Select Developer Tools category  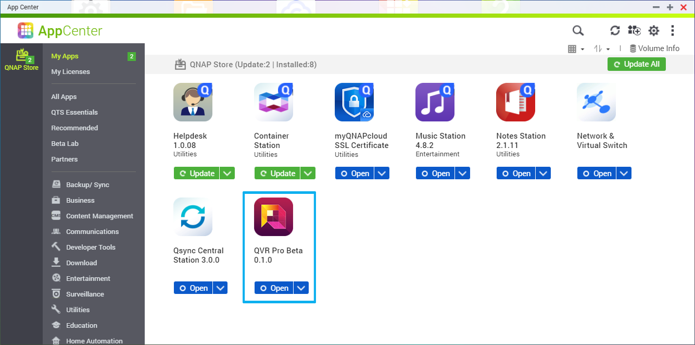[x=84, y=248]
